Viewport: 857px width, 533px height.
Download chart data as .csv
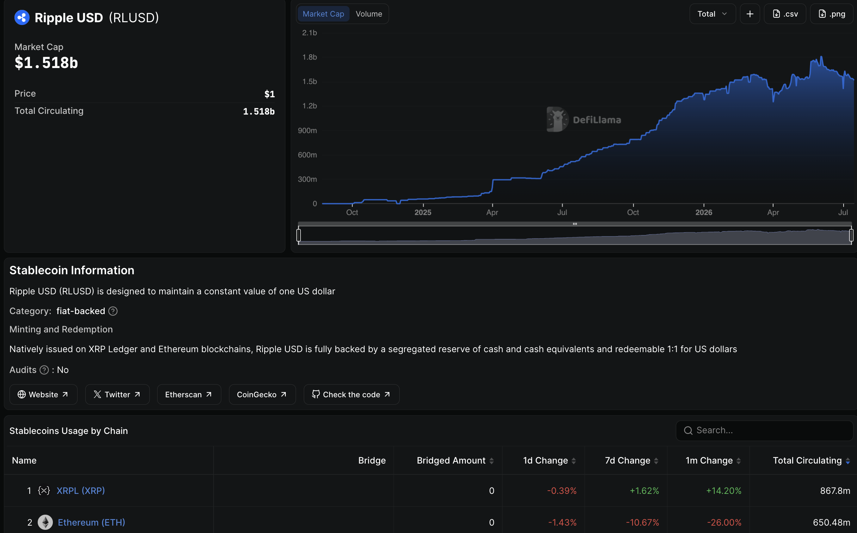point(785,14)
